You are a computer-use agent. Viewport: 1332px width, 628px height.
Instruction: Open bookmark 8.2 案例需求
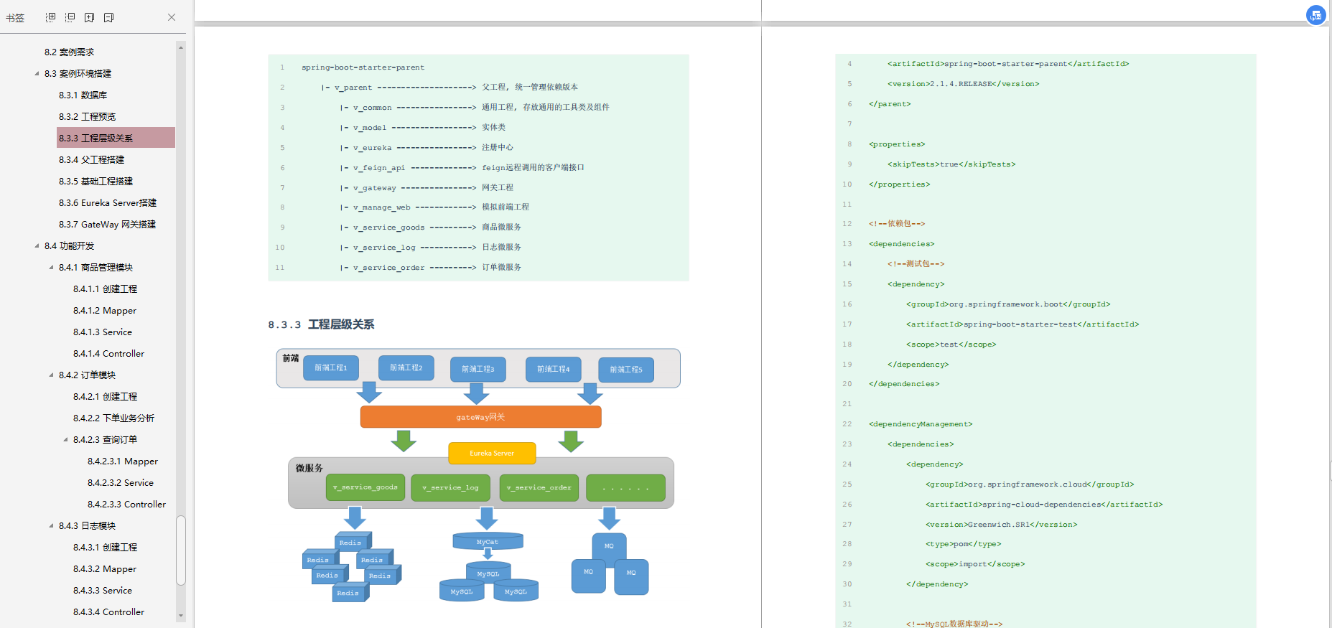point(69,52)
